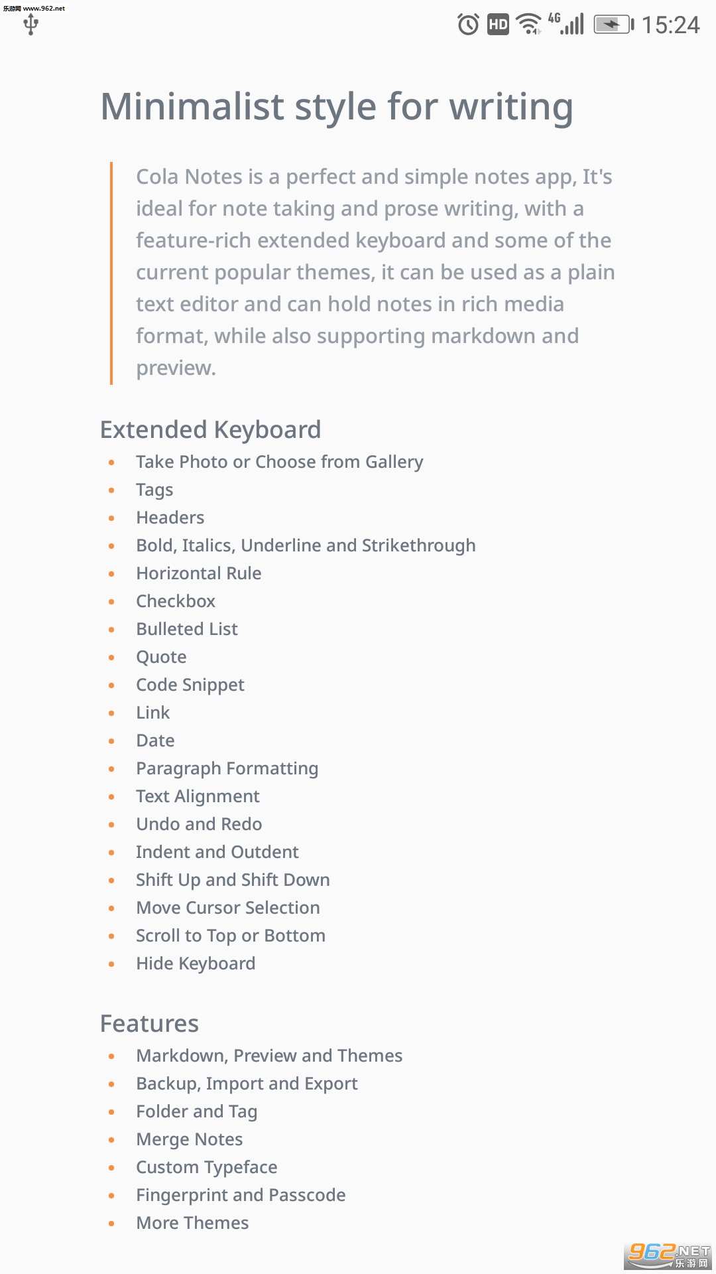Tap the More Themes list item
This screenshot has width=716, height=1274.
click(192, 1223)
